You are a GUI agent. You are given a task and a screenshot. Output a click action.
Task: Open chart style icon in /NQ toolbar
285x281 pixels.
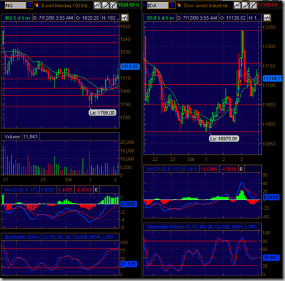pos(97,5)
